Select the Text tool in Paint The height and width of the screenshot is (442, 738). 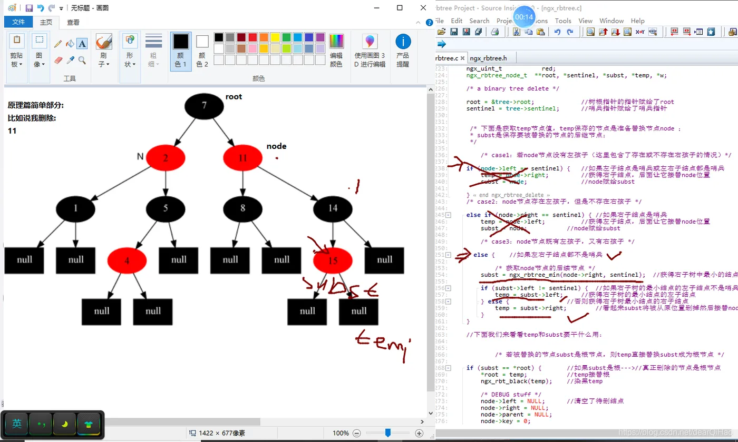click(82, 44)
